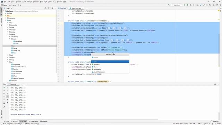Click the git branch master in status bar
Image resolution: width=222 pixels, height=125 pixels.
[x=218, y=124]
